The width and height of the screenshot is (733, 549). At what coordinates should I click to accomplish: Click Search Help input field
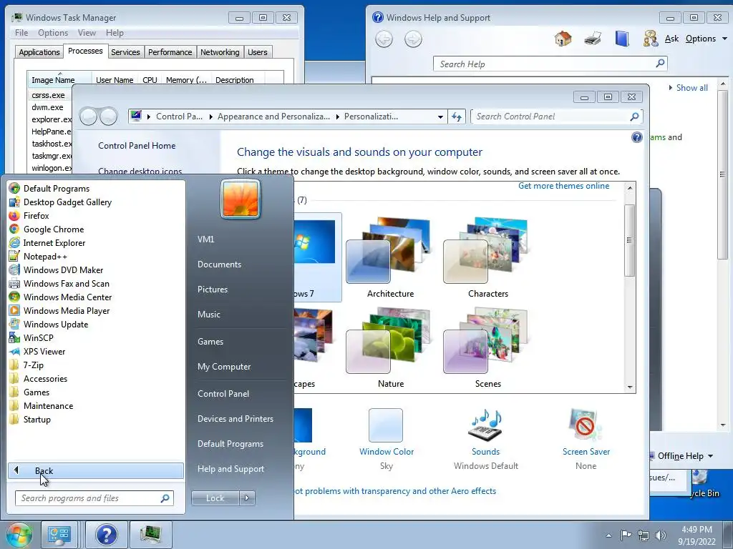click(550, 64)
